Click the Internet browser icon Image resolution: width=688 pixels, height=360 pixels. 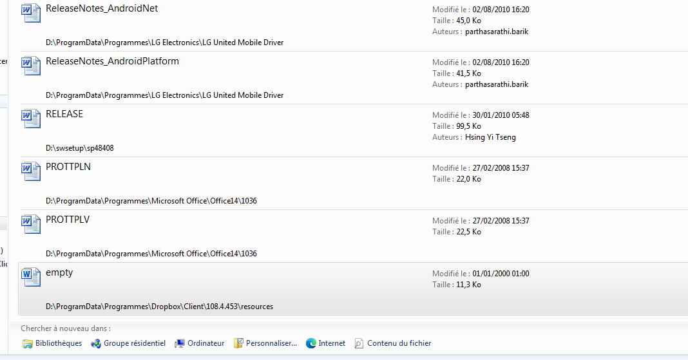click(x=311, y=343)
